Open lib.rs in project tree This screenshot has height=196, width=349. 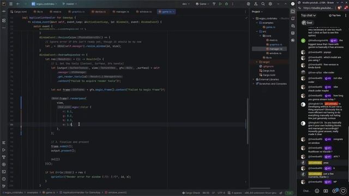click(x=267, y=58)
